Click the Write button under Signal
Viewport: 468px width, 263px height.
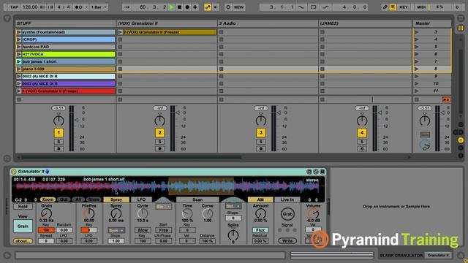tap(287, 240)
